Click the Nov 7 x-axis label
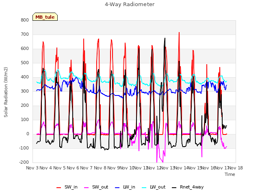This screenshot has height=195, width=260. point(86,168)
